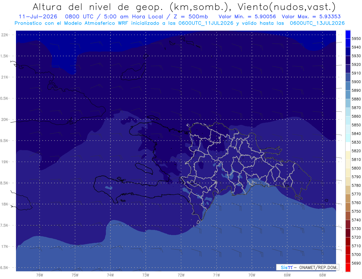Screen dimensions: 362x279
Task: Click the '20N' latitude axis label
Action: (x=5, y=120)
